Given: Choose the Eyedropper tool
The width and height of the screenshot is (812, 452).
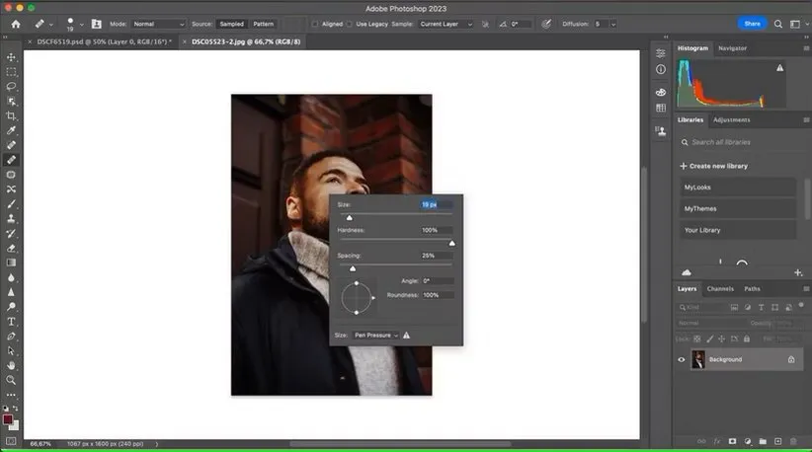Looking at the screenshot, I should [12, 130].
